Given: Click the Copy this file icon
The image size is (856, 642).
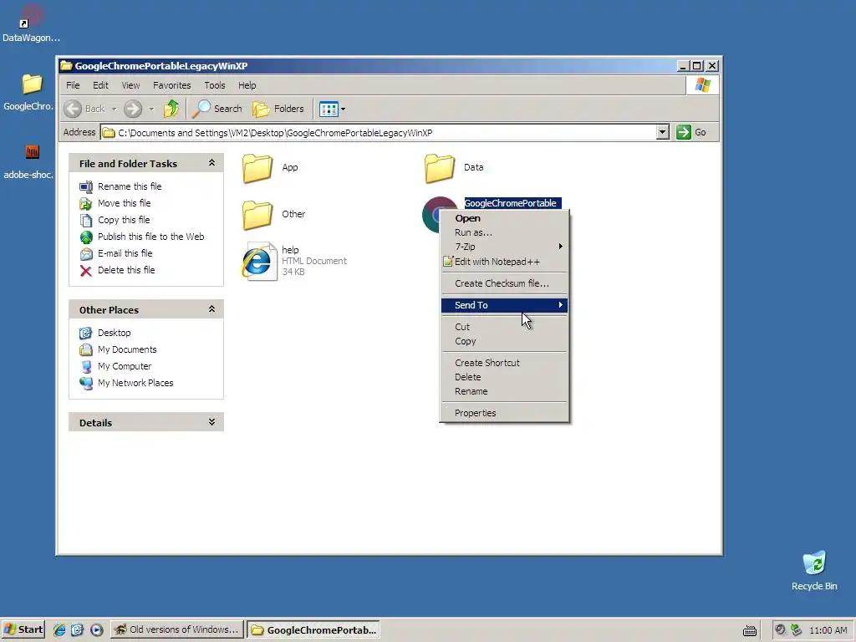Looking at the screenshot, I should coord(86,220).
